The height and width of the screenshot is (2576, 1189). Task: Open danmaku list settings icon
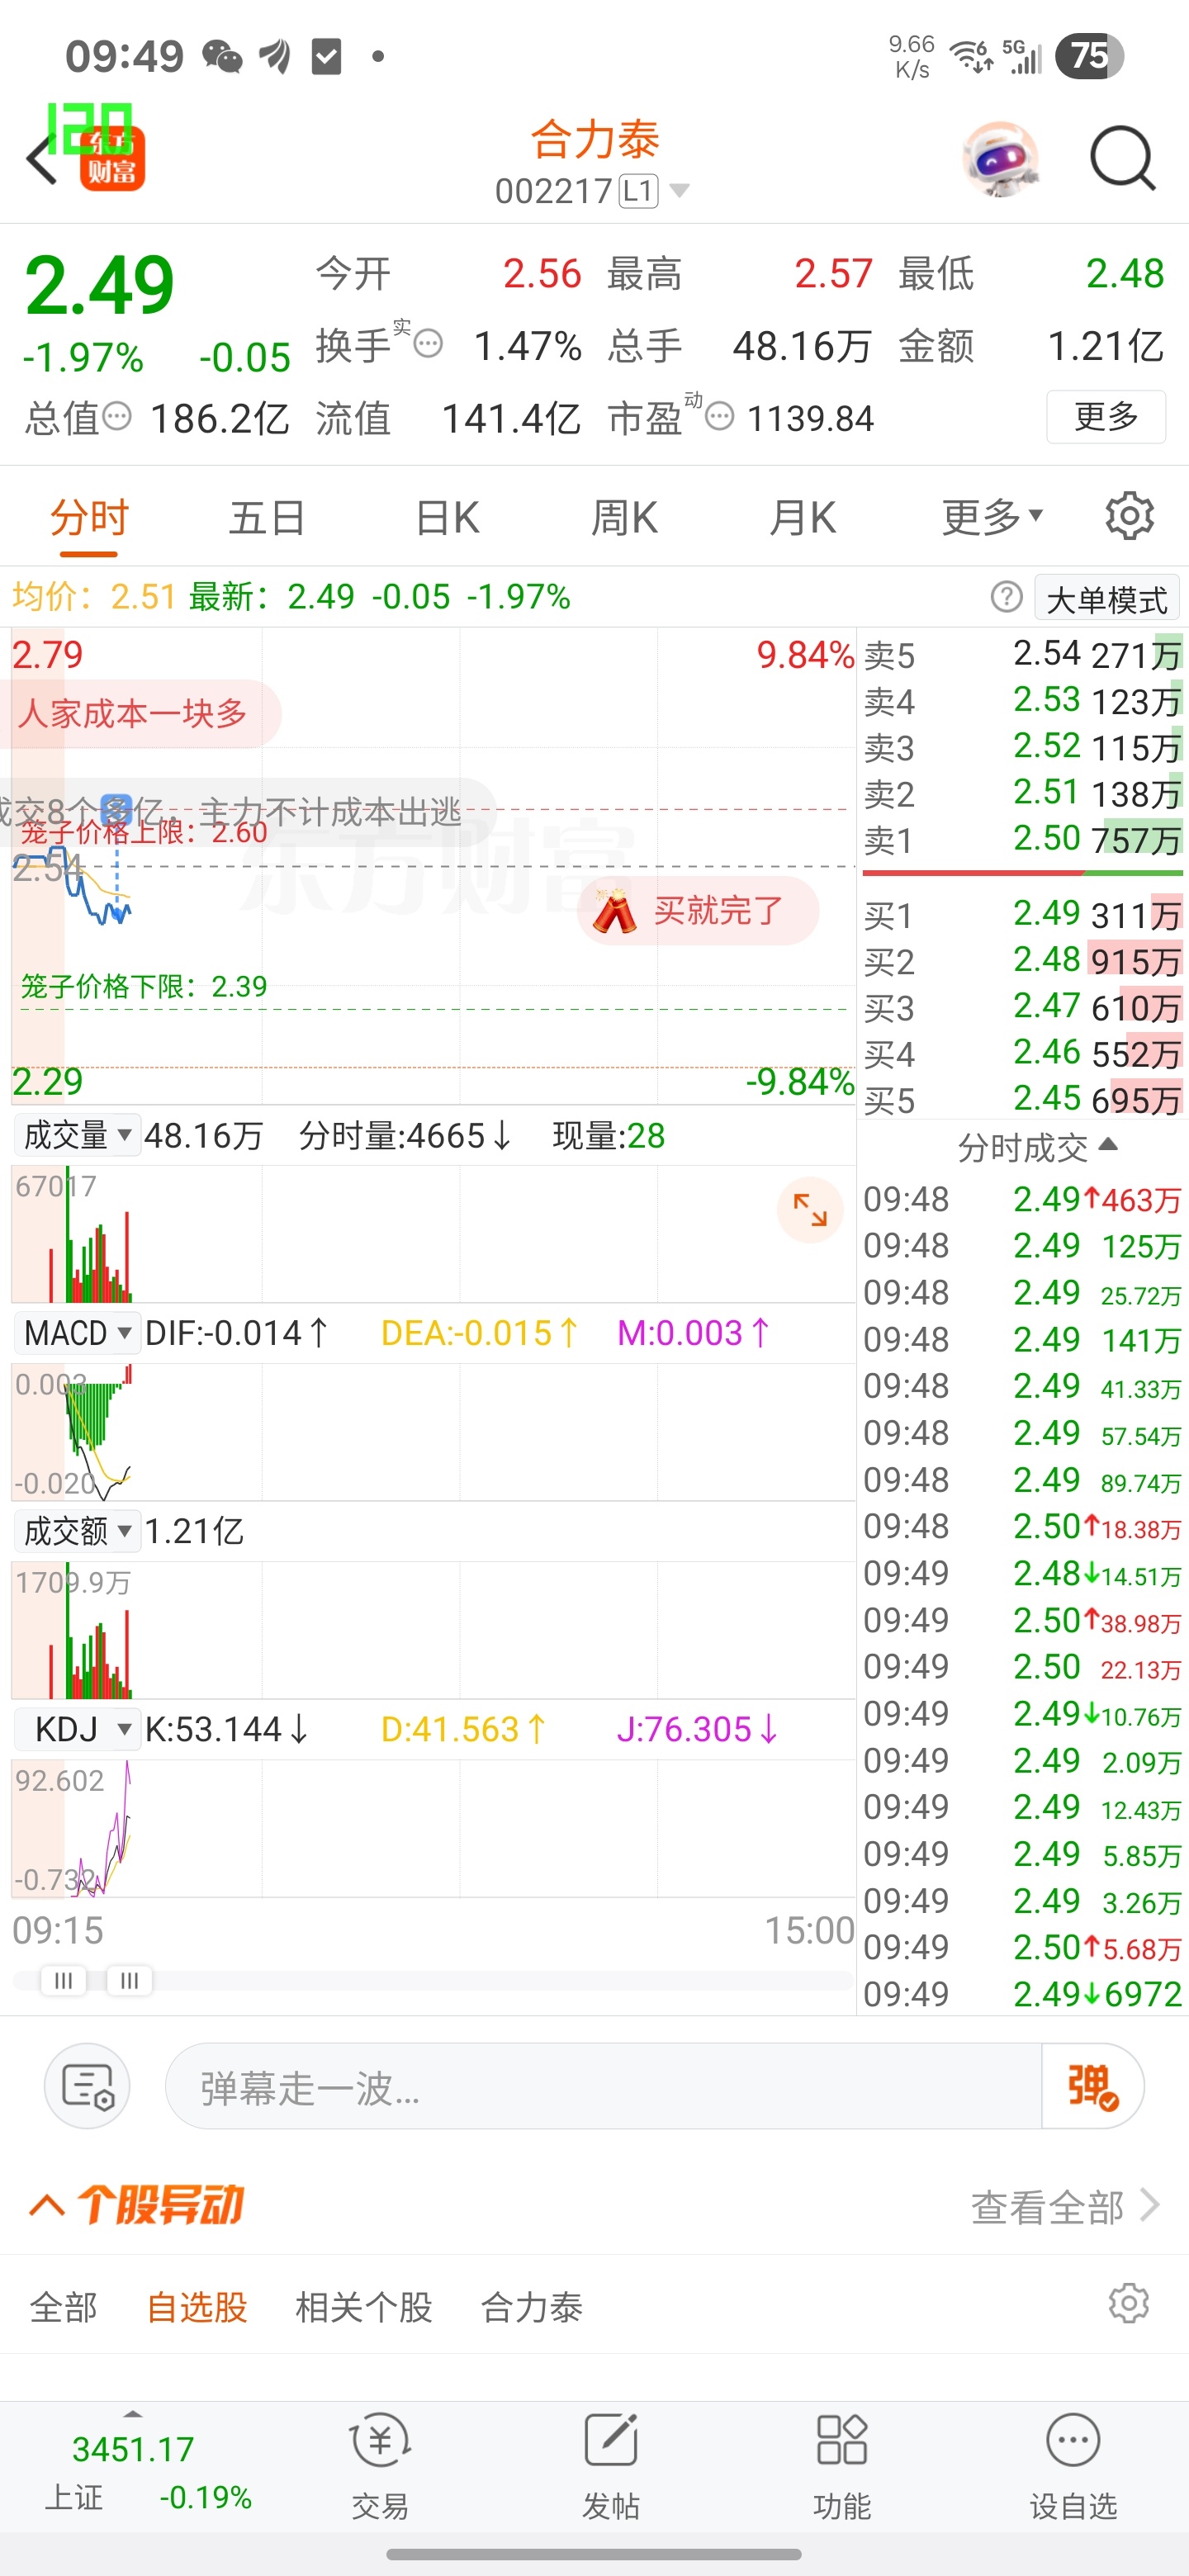pyautogui.click(x=87, y=2086)
